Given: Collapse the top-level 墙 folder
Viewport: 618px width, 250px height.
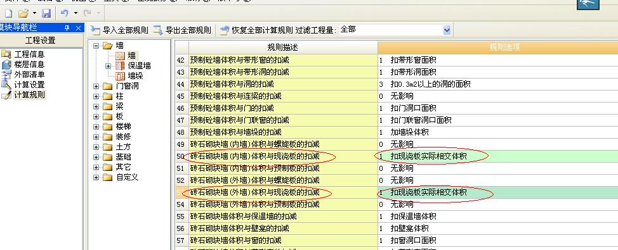Looking at the screenshot, I should coord(96,46).
